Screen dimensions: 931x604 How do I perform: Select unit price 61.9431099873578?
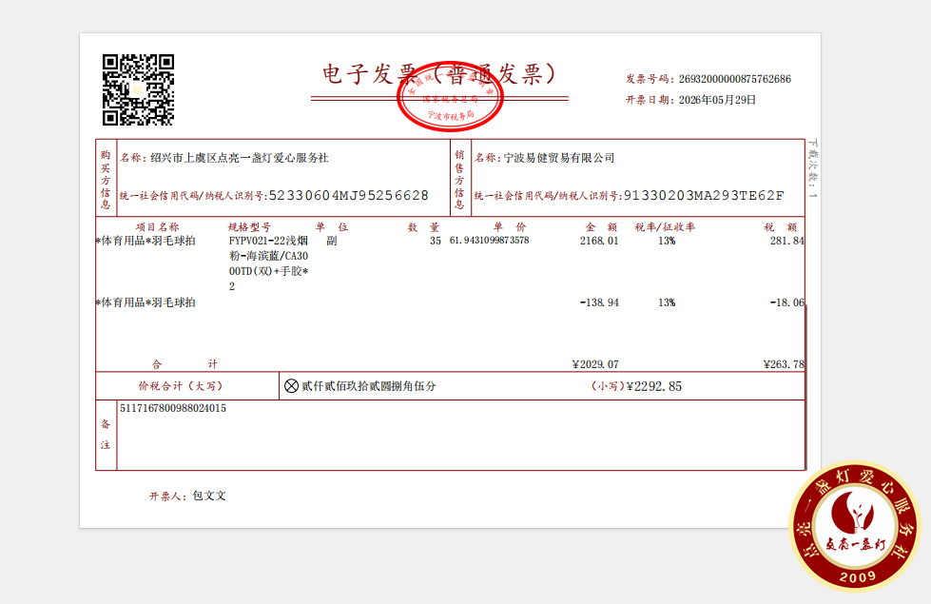pos(489,240)
